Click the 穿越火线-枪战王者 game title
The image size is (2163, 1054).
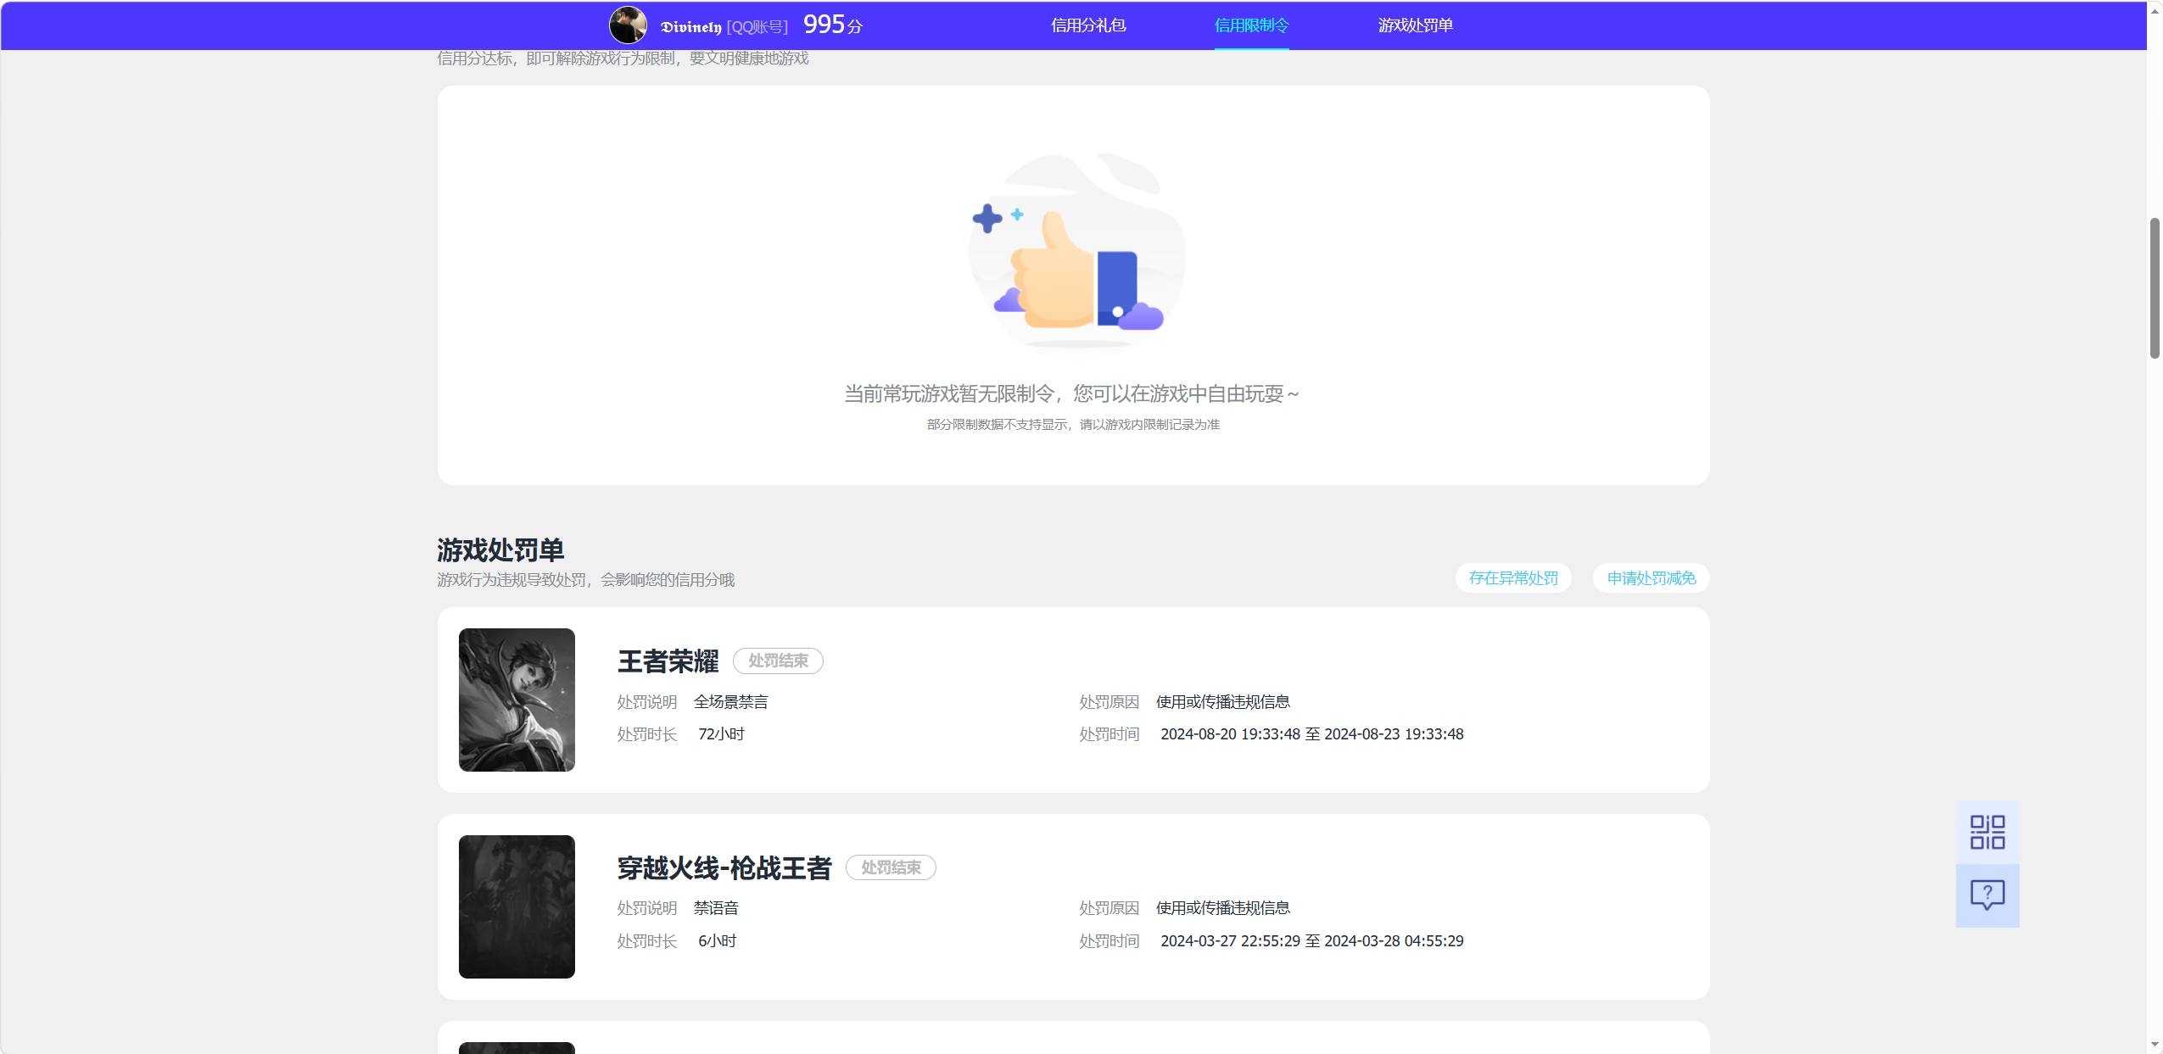pos(724,868)
